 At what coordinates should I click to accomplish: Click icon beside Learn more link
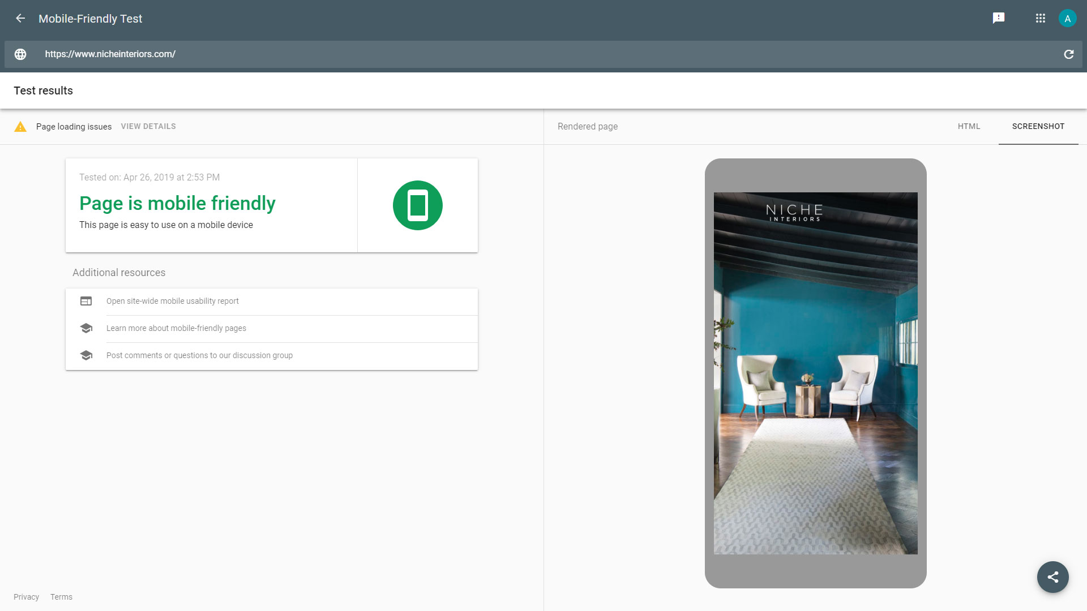pos(86,328)
